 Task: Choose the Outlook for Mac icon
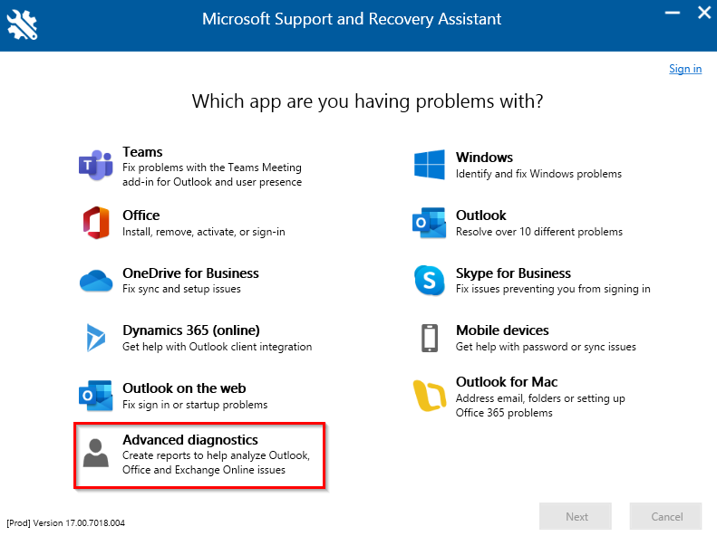(429, 396)
